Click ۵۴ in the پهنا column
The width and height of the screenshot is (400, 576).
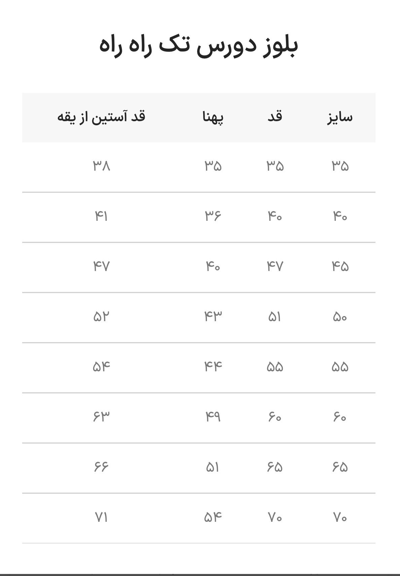(x=213, y=517)
